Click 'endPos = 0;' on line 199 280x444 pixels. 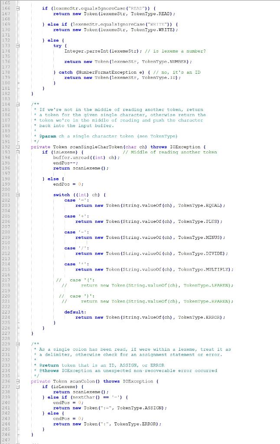68,184
